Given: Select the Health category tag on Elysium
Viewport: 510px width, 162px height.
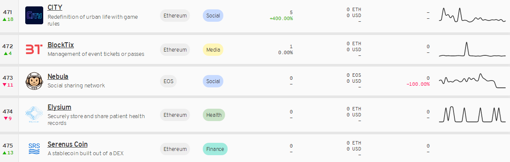Looking at the screenshot, I should coord(213,115).
